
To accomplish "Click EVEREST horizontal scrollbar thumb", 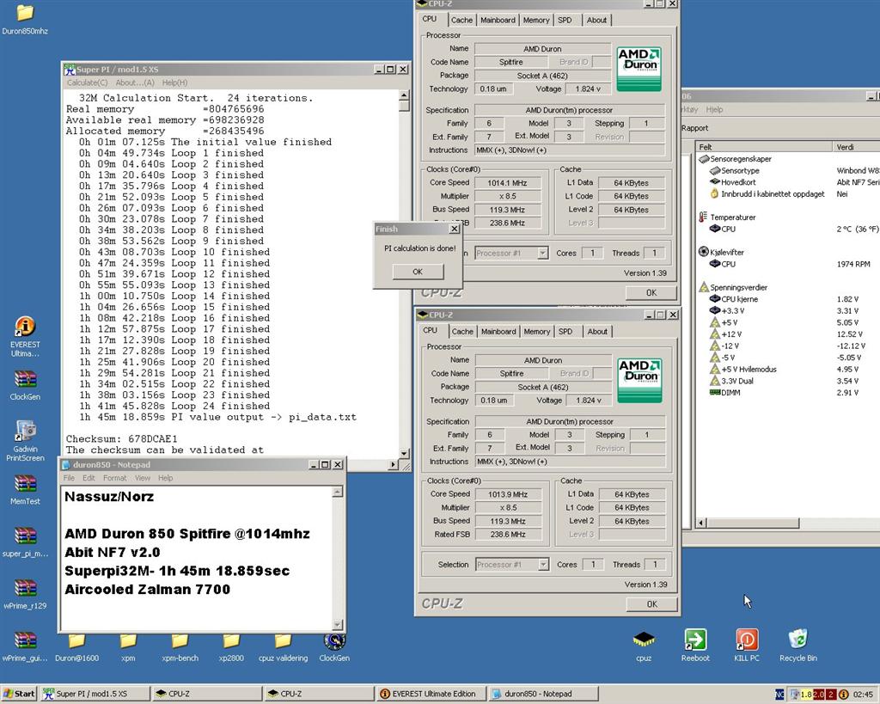I will pos(752,523).
